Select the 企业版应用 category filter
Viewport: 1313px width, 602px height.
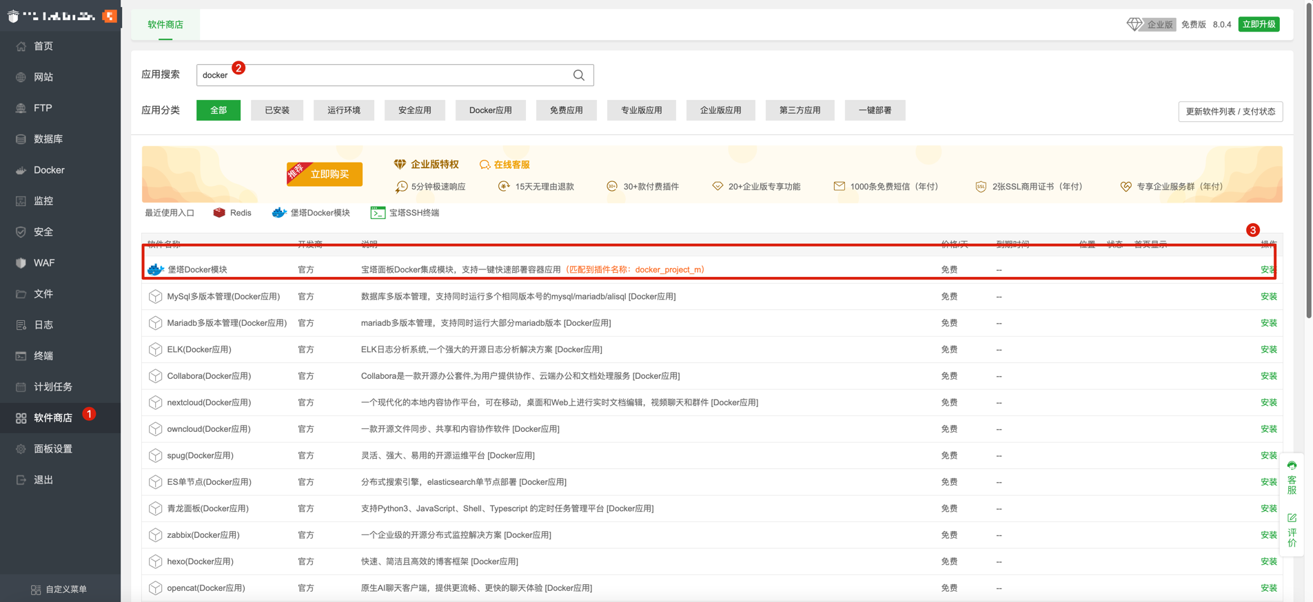tap(721, 110)
